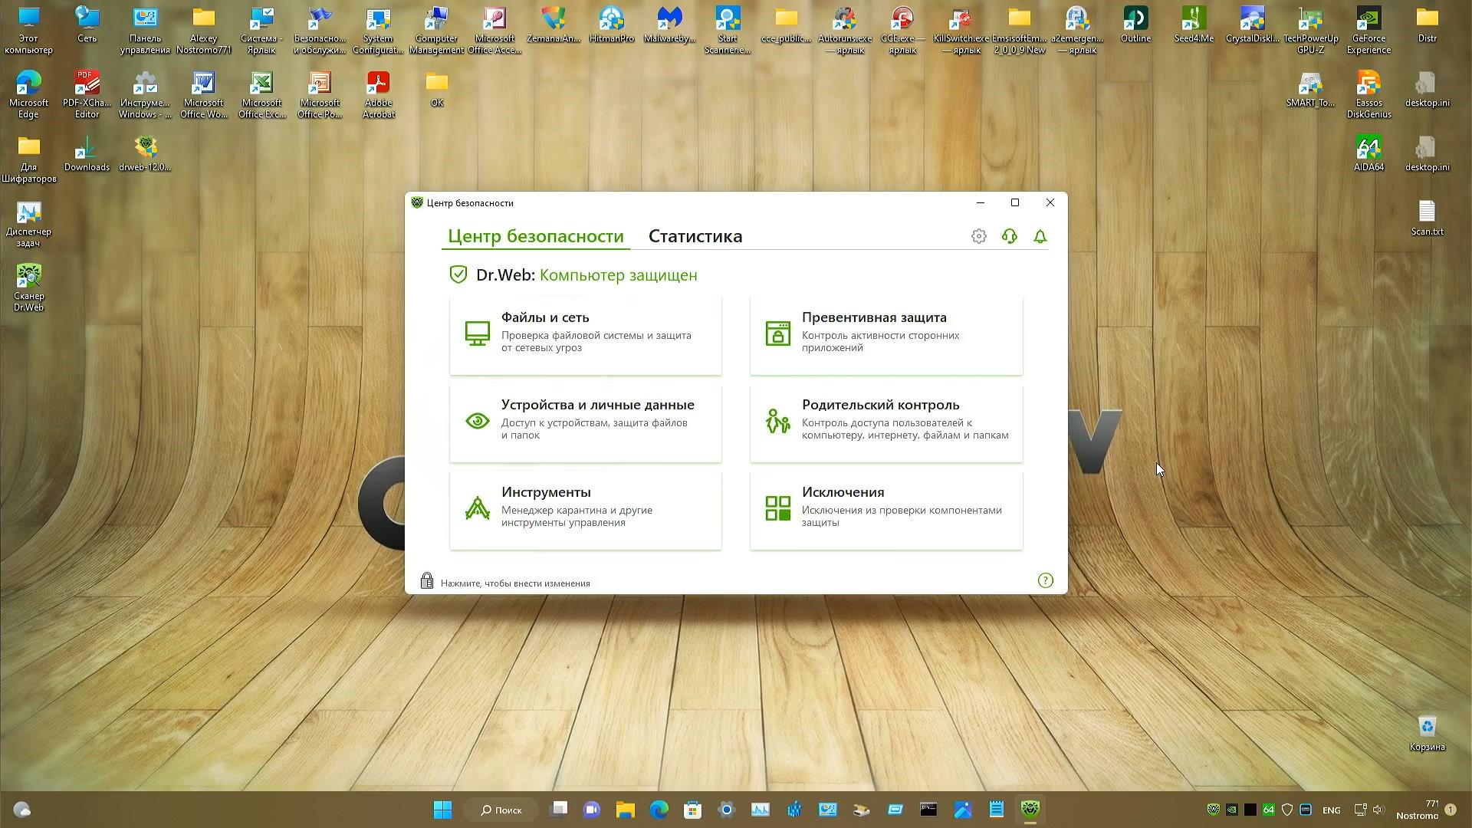Open the Файлы и сеть tile
The height and width of the screenshot is (828, 1472).
[585, 335]
